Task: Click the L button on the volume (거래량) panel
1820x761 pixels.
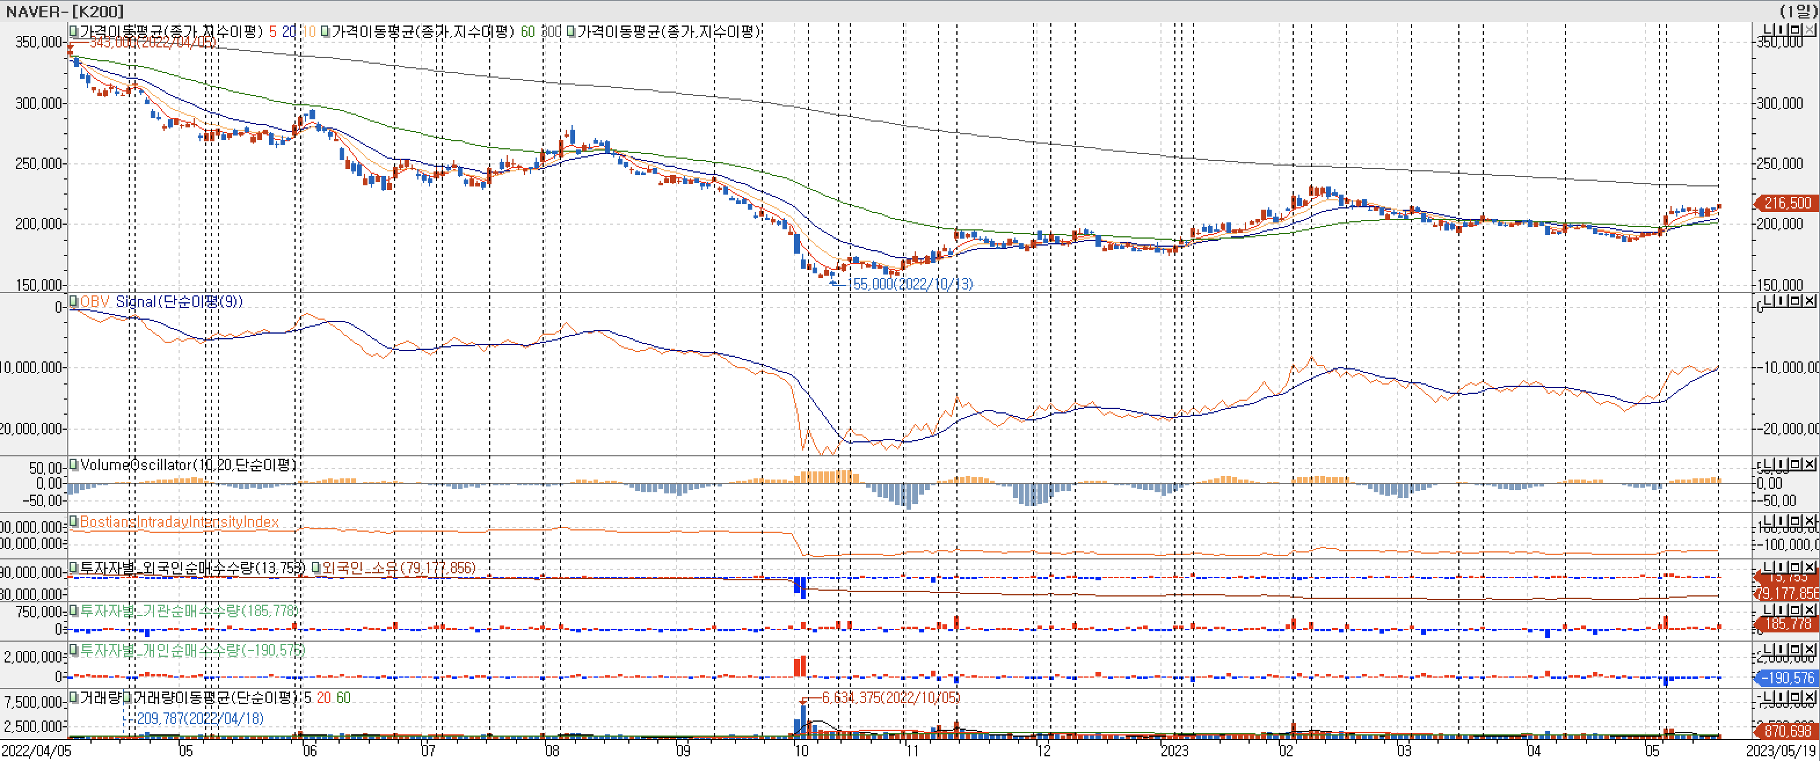Action: tap(1767, 697)
